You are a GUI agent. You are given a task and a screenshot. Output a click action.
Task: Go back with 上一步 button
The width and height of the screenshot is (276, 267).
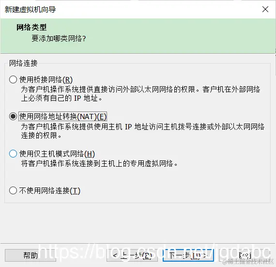[x=132, y=255]
